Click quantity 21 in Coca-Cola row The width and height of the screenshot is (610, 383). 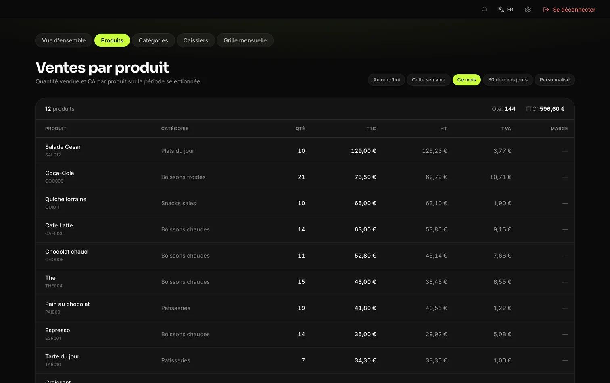click(301, 177)
